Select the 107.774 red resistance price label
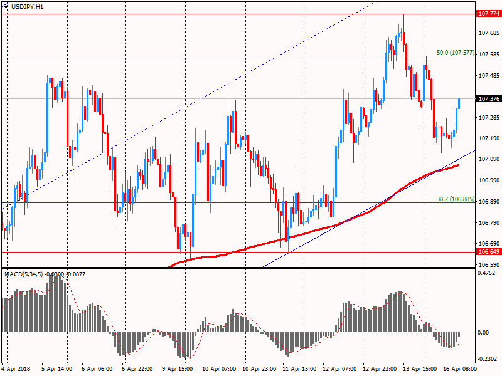Screen dimensions: 502x376 click(x=489, y=14)
